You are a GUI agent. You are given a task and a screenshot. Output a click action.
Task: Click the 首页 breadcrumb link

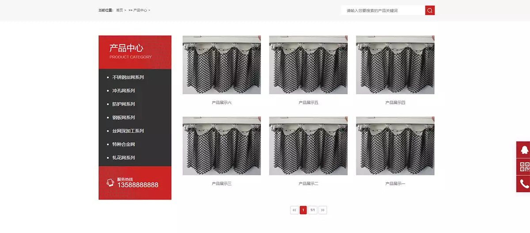tap(120, 10)
